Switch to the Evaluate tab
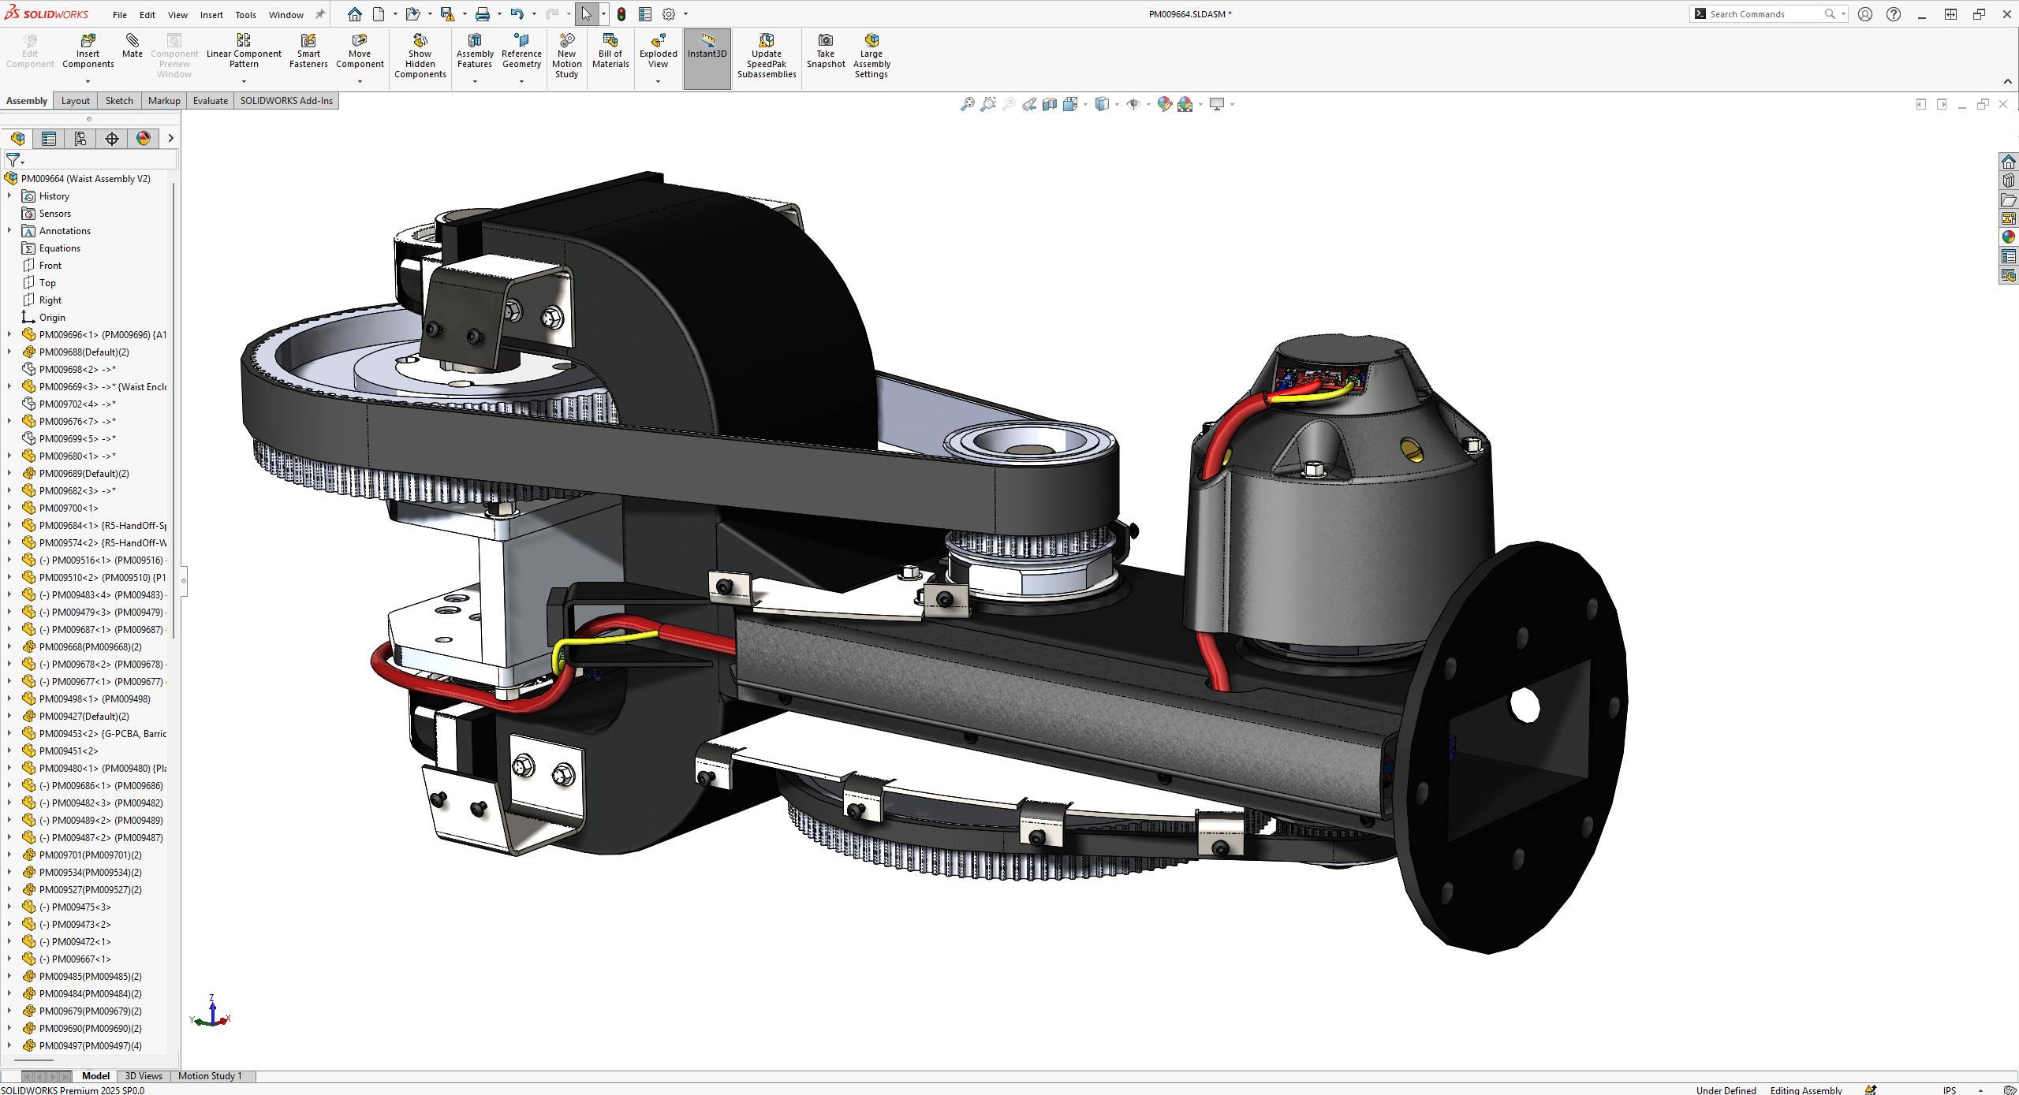This screenshot has height=1095, width=2019. click(x=210, y=101)
